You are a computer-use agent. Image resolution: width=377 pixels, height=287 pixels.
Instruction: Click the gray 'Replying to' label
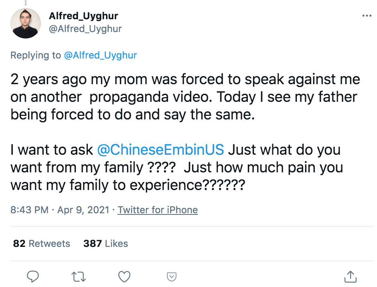pyautogui.click(x=36, y=55)
